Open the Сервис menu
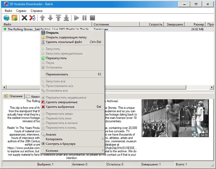The image size is (216, 169). tap(21, 11)
